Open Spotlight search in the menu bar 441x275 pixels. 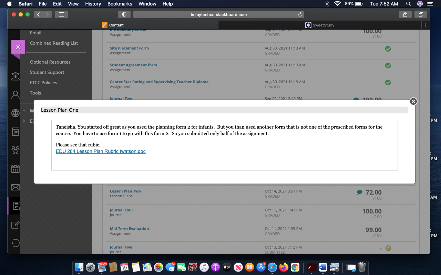409,4
